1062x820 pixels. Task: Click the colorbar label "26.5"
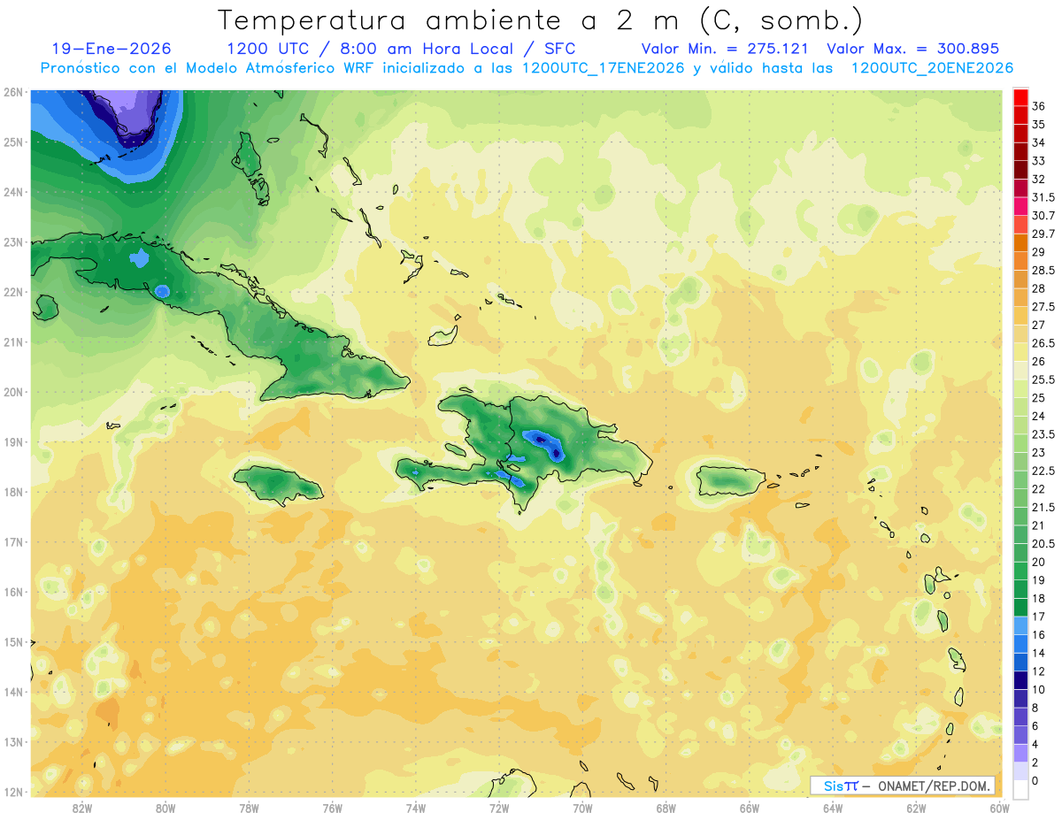[x=1043, y=343]
